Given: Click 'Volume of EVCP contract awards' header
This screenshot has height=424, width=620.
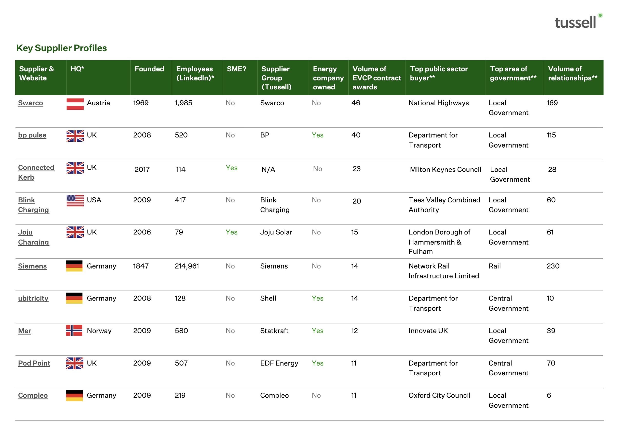Looking at the screenshot, I should pos(377,78).
